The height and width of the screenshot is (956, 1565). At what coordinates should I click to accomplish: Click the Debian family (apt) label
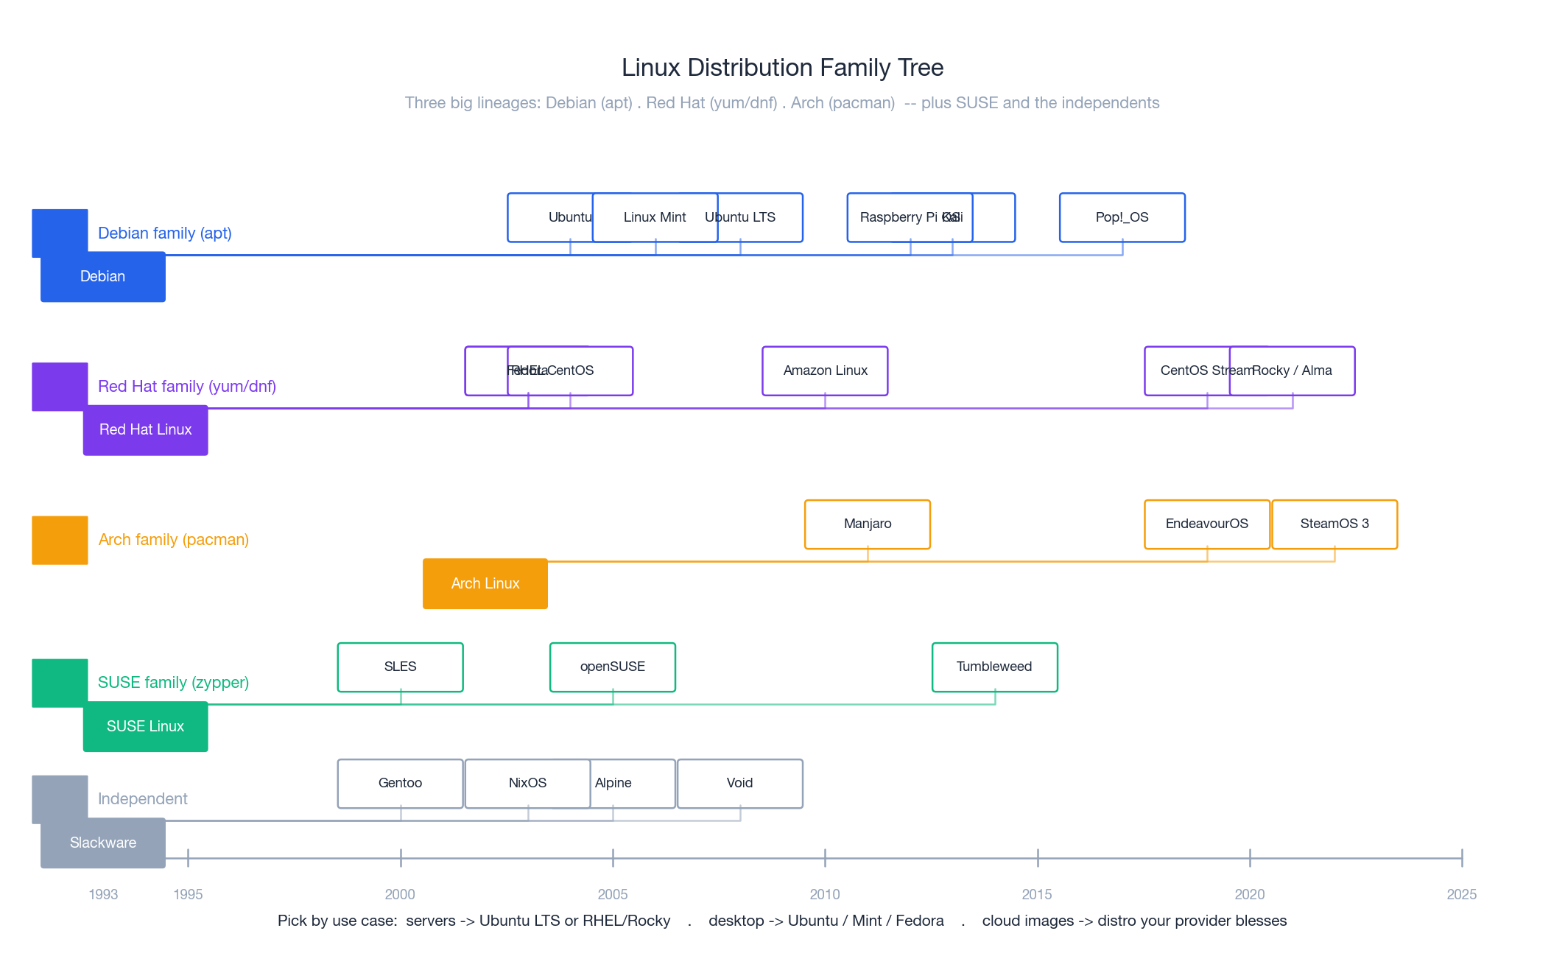[165, 233]
